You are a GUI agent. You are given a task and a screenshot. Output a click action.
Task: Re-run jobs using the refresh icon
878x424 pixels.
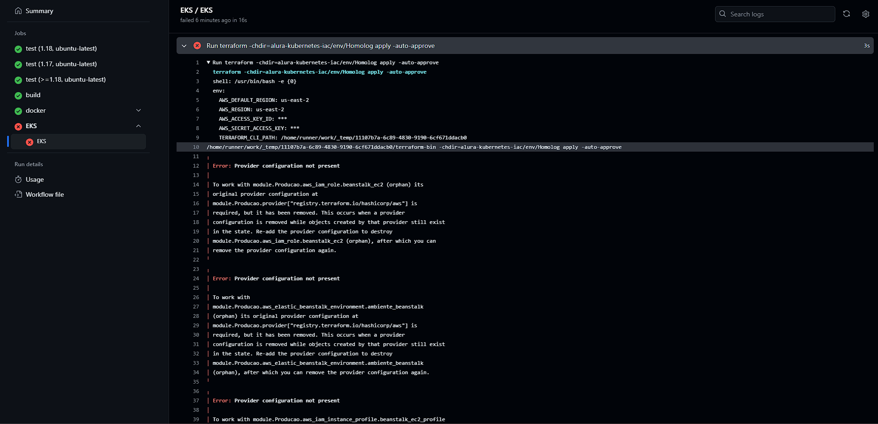point(847,14)
